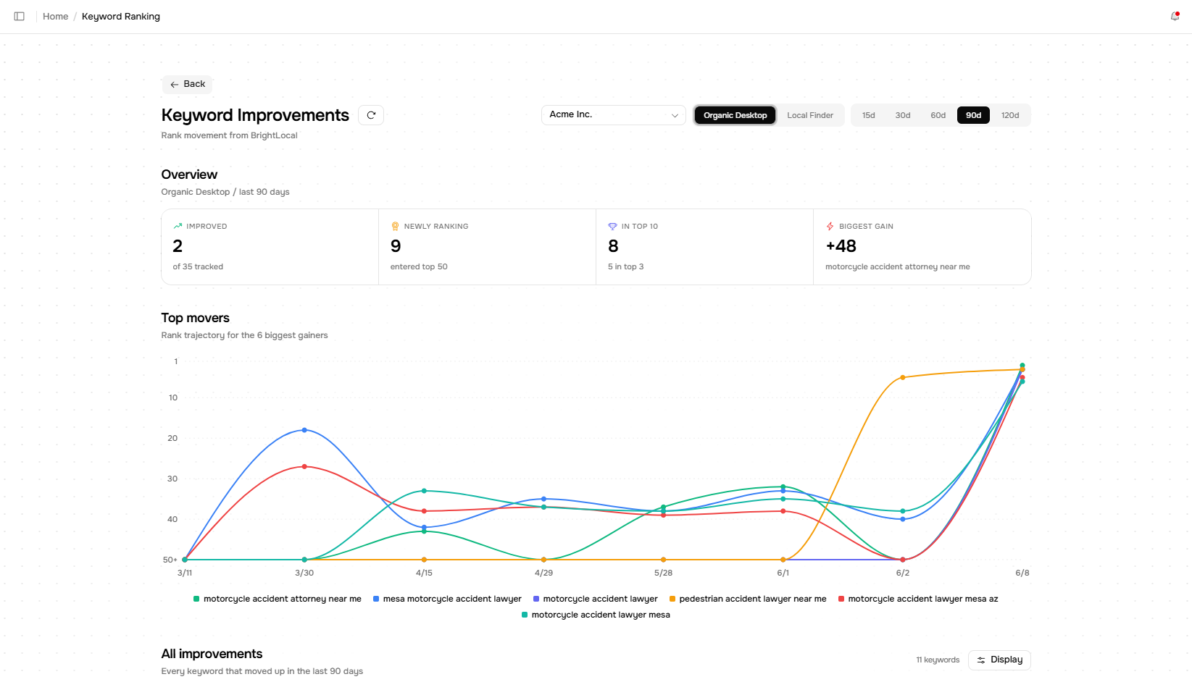
Task: Open the Acme Inc. client dropdown
Action: pos(613,115)
